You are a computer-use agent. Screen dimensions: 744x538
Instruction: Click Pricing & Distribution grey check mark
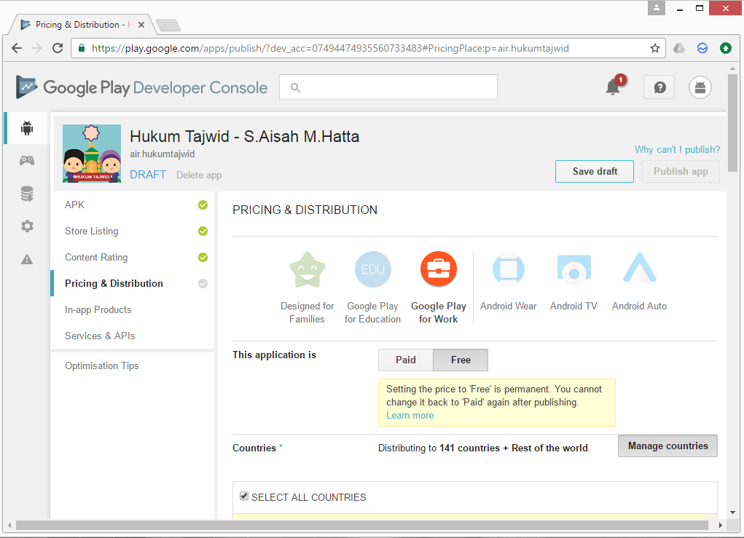pyautogui.click(x=203, y=283)
